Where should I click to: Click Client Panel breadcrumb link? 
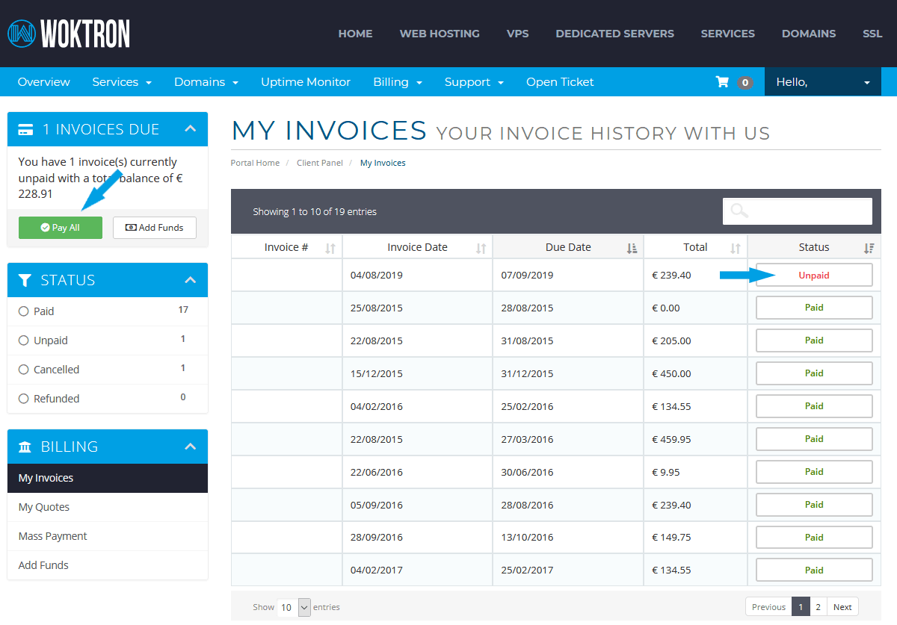pyautogui.click(x=320, y=163)
